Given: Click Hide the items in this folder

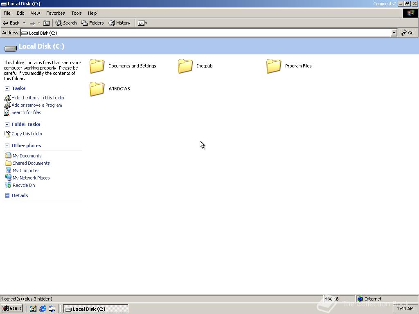Looking at the screenshot, I should [x=38, y=98].
